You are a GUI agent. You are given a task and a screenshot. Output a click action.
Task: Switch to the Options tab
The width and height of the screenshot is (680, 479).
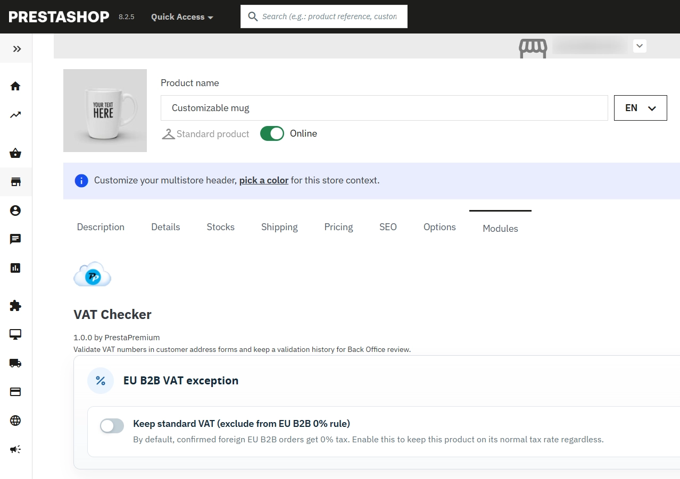439,227
